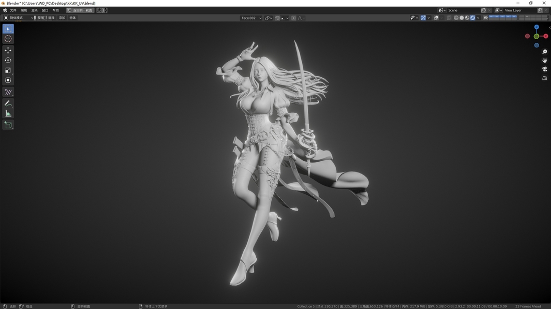Open Scene browse dropdown

point(442,10)
